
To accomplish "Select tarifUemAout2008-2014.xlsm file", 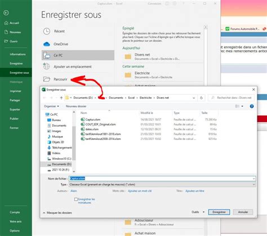I will click(101, 139).
